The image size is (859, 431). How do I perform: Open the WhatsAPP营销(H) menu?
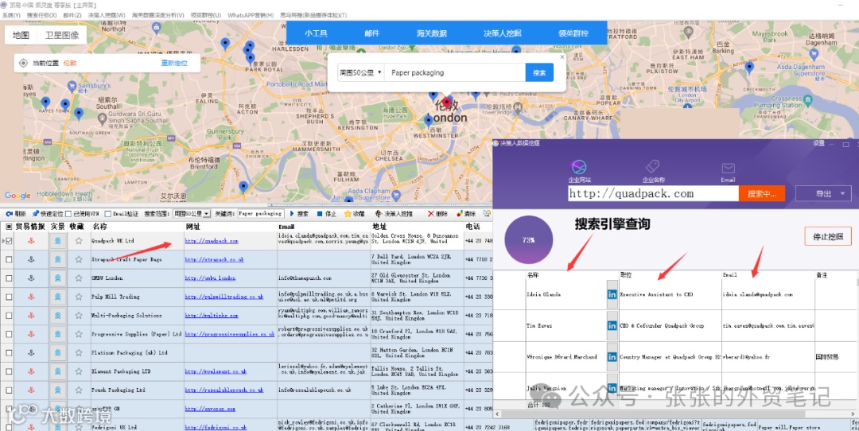click(251, 15)
